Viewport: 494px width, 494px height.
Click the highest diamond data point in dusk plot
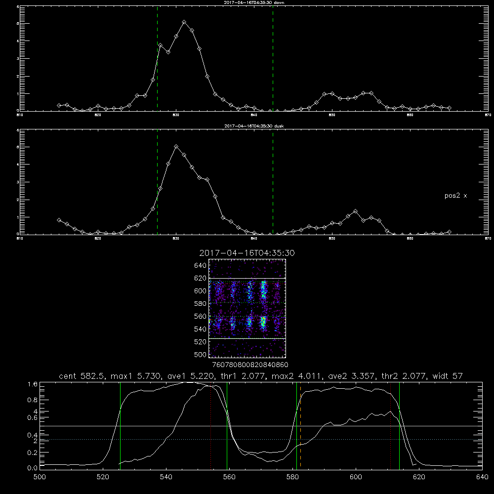pos(176,147)
